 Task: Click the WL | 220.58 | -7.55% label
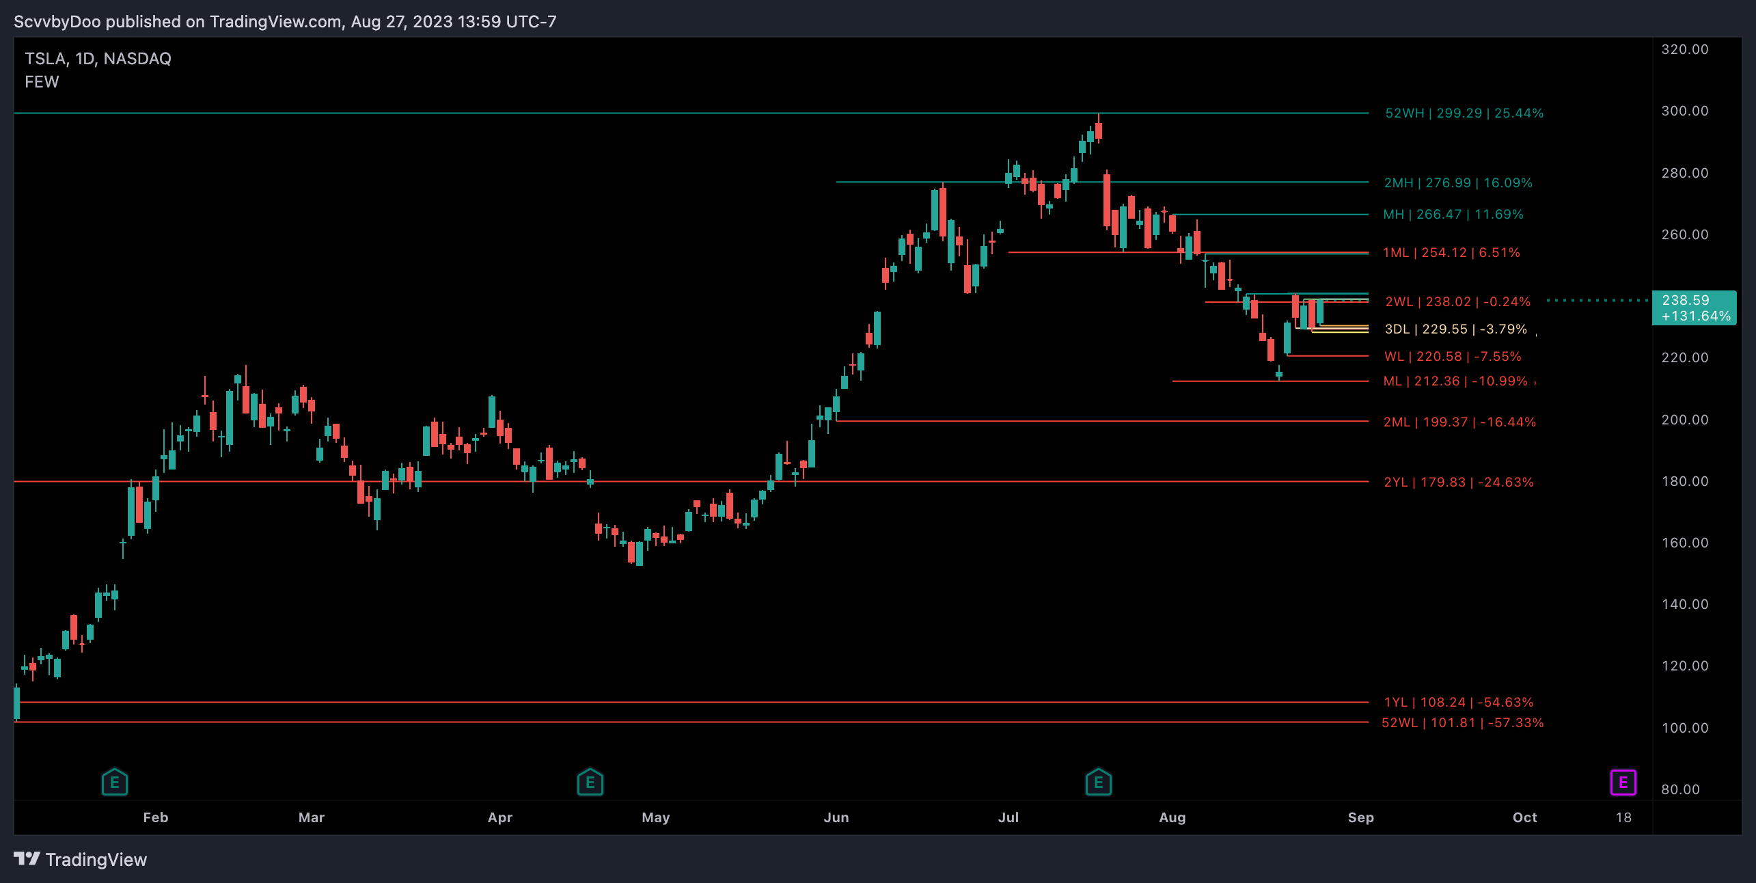click(1453, 357)
